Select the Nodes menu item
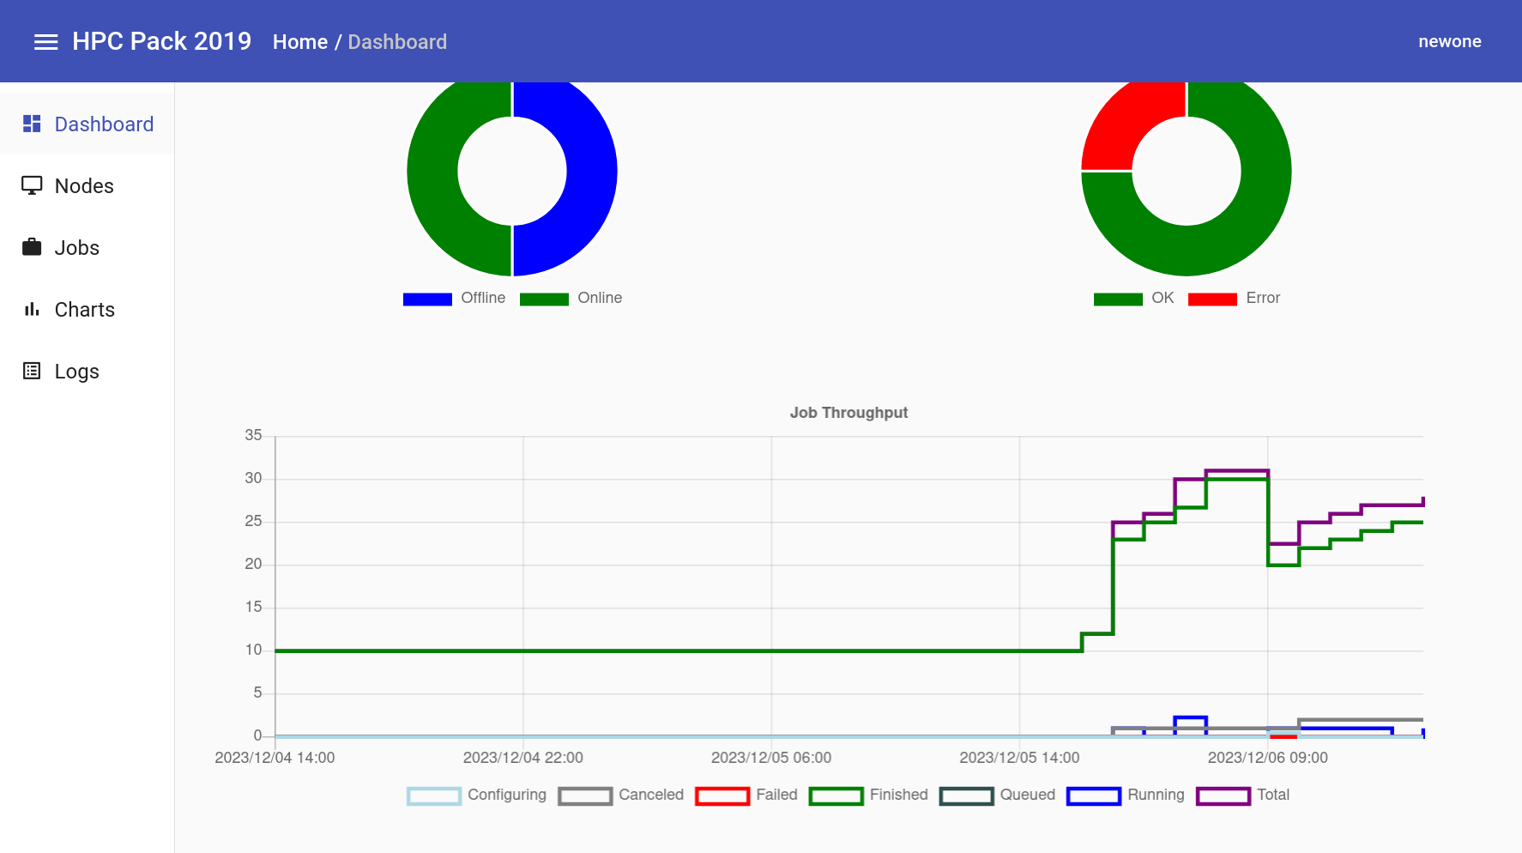The height and width of the screenshot is (853, 1522). [84, 185]
